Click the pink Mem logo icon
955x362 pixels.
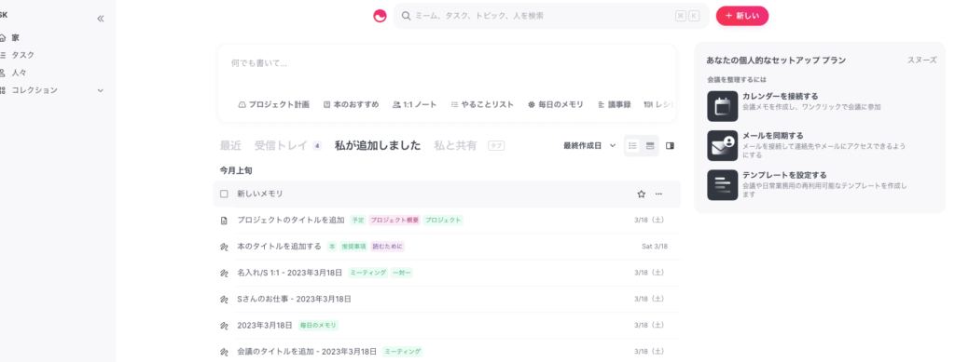click(x=381, y=16)
